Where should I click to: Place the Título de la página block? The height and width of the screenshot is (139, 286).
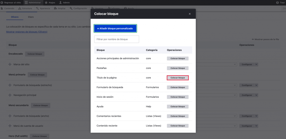coord(178,78)
